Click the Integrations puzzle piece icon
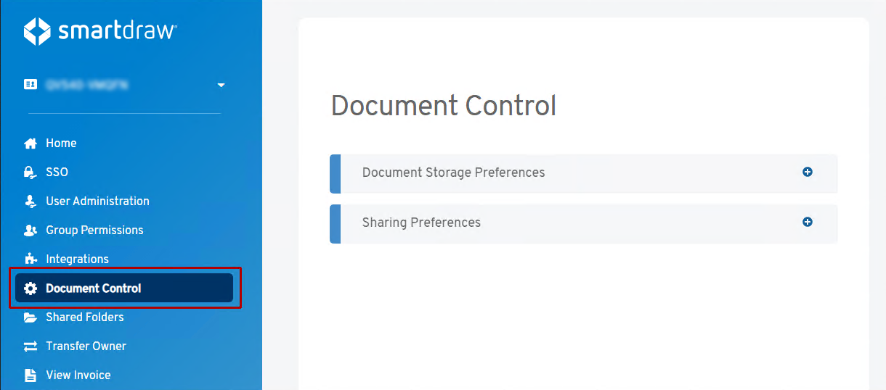 [x=31, y=259]
